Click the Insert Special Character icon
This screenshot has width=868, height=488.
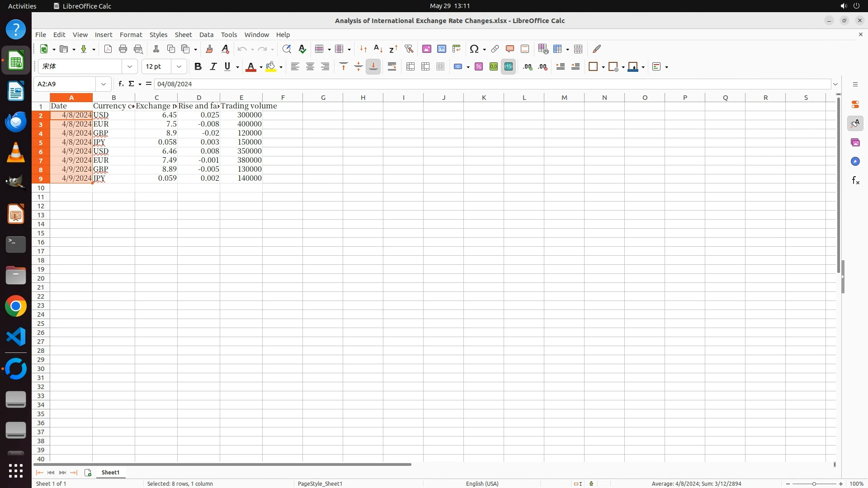(x=474, y=49)
